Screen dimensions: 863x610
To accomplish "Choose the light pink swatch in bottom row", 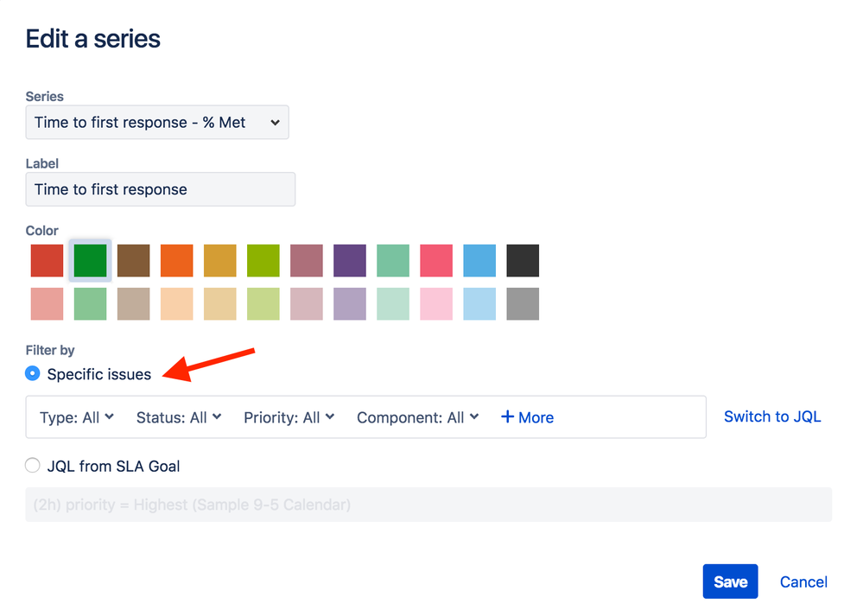I will [436, 304].
